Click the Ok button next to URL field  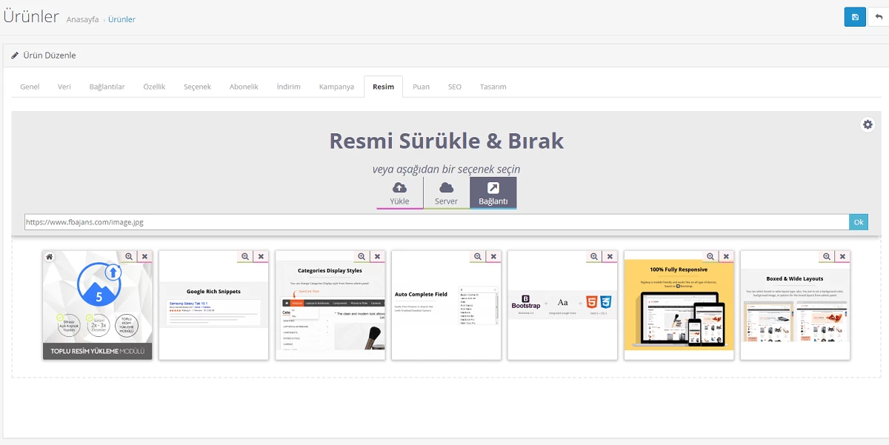pyautogui.click(x=859, y=221)
